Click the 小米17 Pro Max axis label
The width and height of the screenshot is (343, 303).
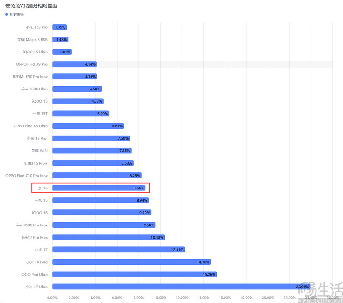(x=34, y=237)
